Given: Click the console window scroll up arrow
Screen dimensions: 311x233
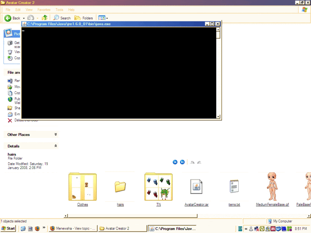Looking at the screenshot, I should coord(218,30).
